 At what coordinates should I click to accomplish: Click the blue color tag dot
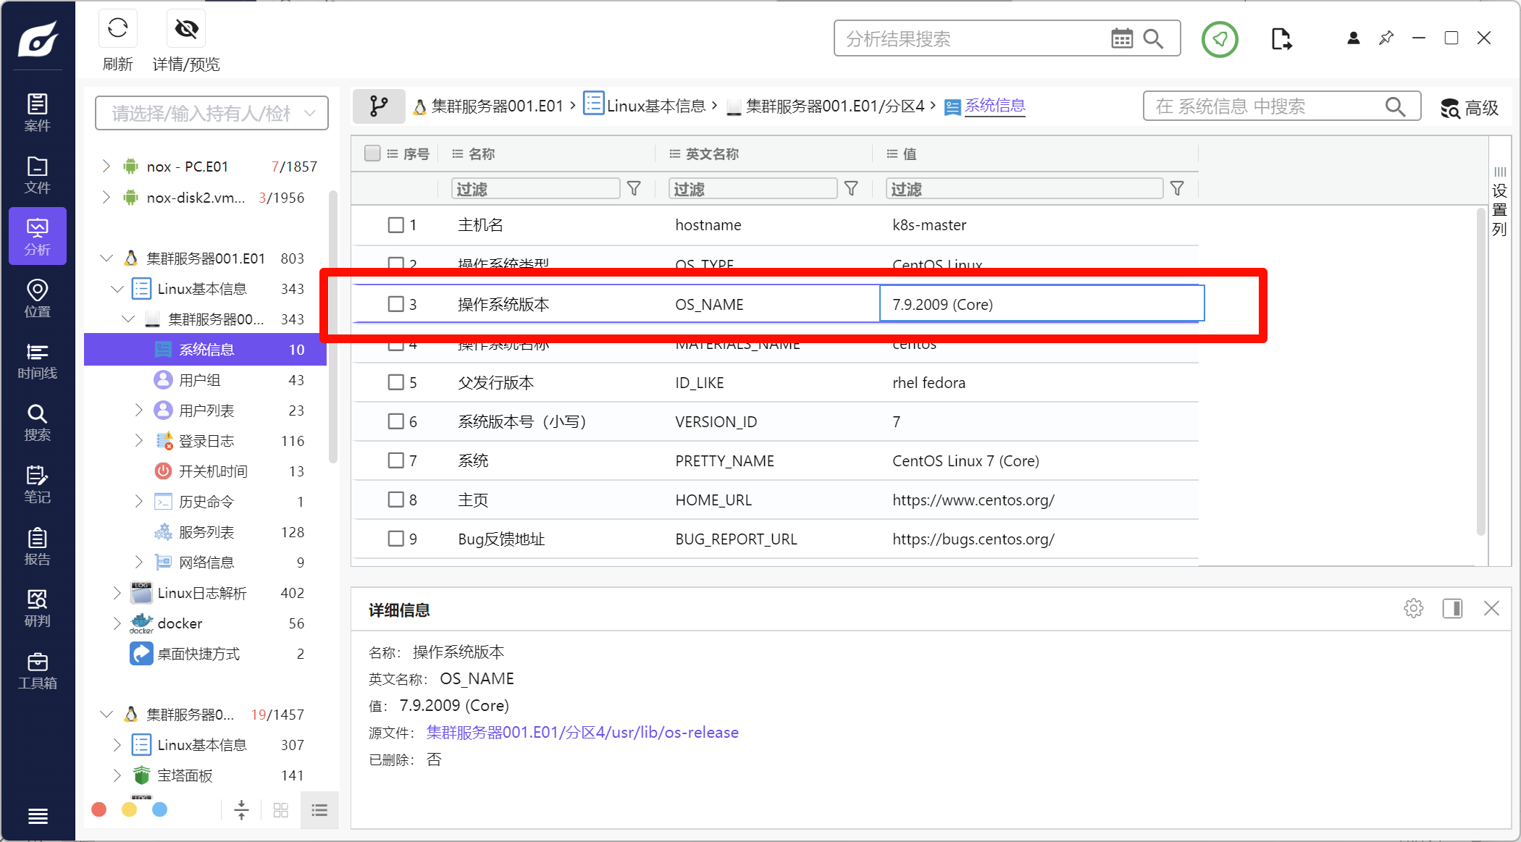[x=160, y=809]
